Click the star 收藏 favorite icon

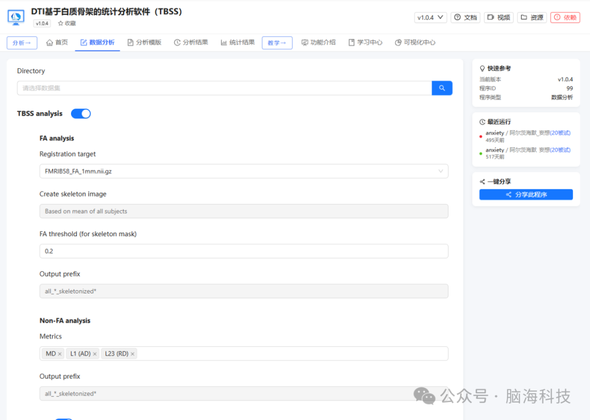(x=61, y=23)
